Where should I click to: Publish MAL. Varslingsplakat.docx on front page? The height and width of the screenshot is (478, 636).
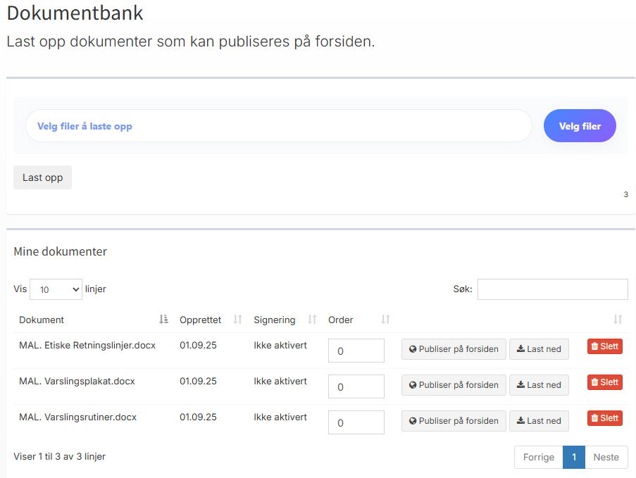[x=453, y=385]
